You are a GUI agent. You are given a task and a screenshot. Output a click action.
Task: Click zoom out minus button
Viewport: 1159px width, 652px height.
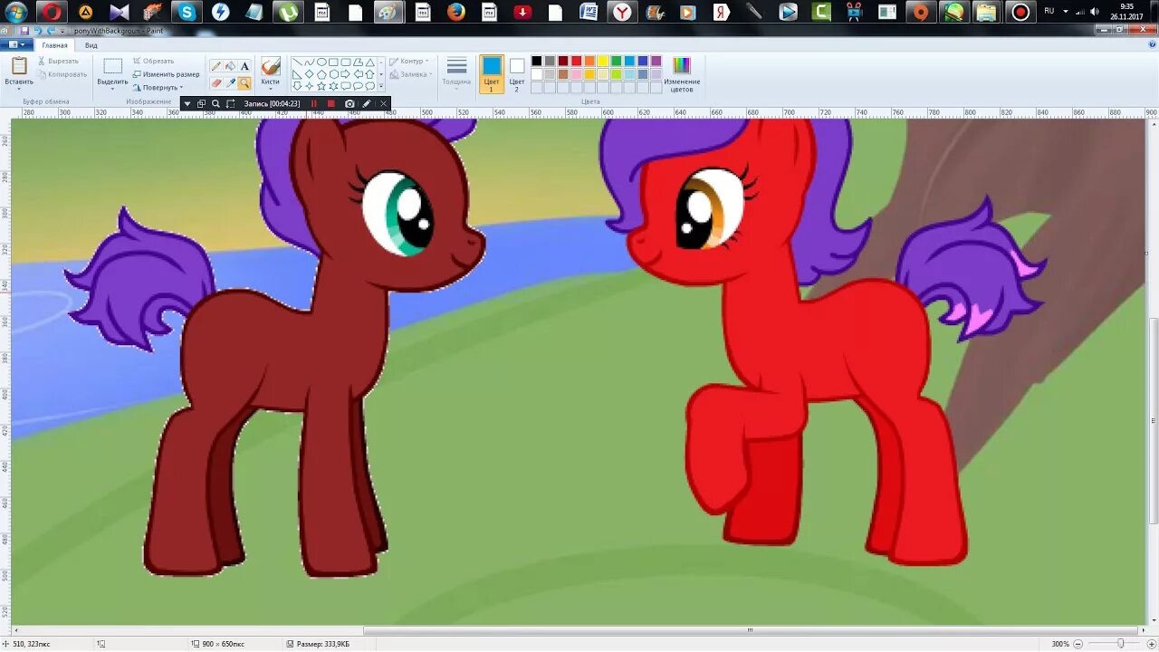pyautogui.click(x=1078, y=644)
